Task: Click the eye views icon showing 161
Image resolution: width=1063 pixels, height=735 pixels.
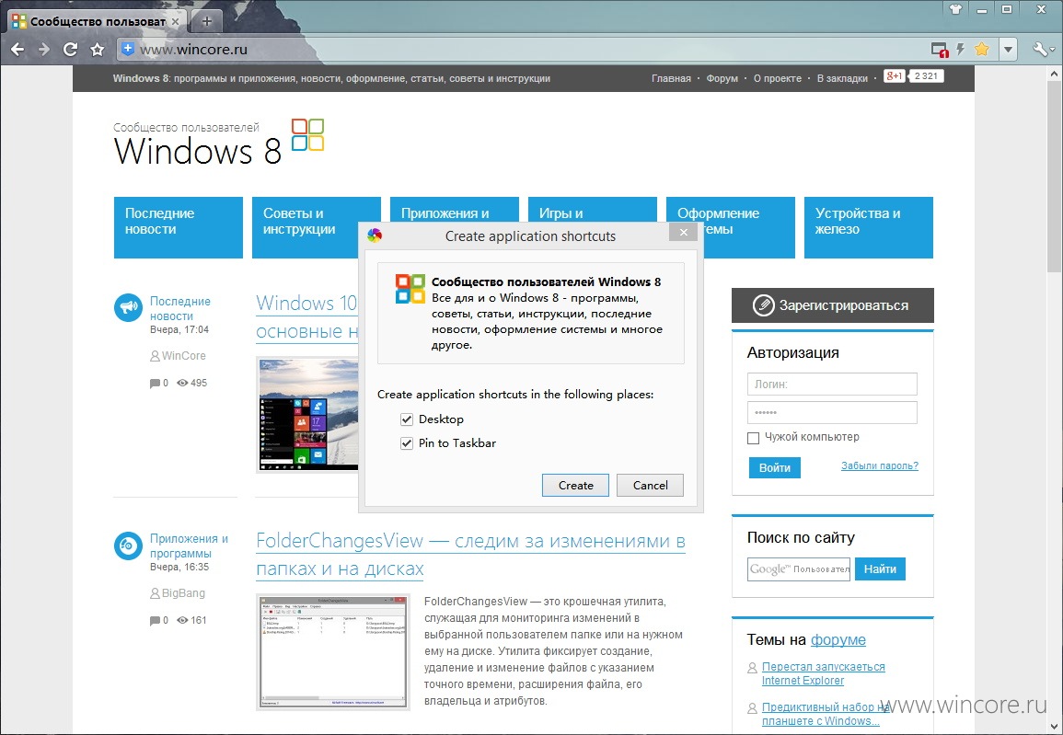Action: click(x=181, y=620)
